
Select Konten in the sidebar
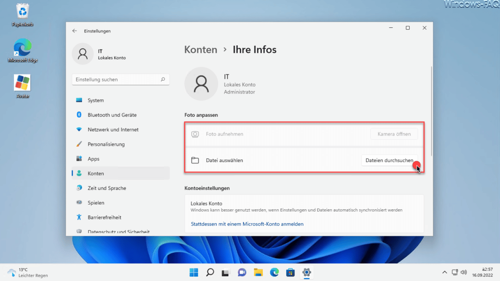[x=120, y=173]
